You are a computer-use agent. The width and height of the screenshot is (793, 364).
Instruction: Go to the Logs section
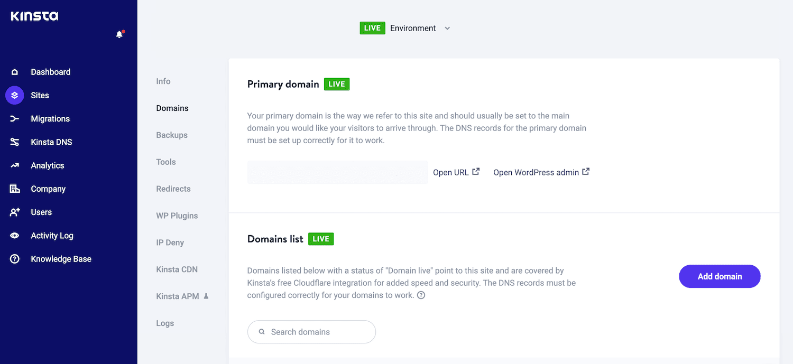165,323
